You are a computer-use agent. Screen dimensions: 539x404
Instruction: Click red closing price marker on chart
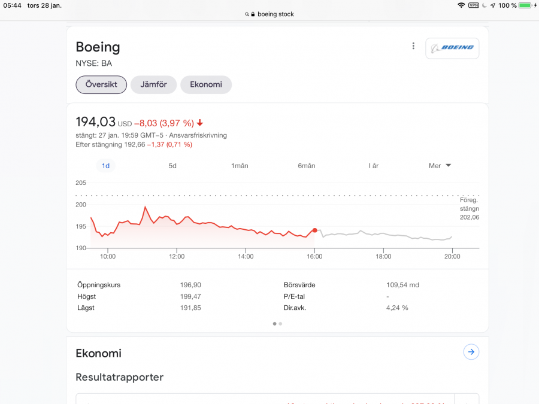314,230
